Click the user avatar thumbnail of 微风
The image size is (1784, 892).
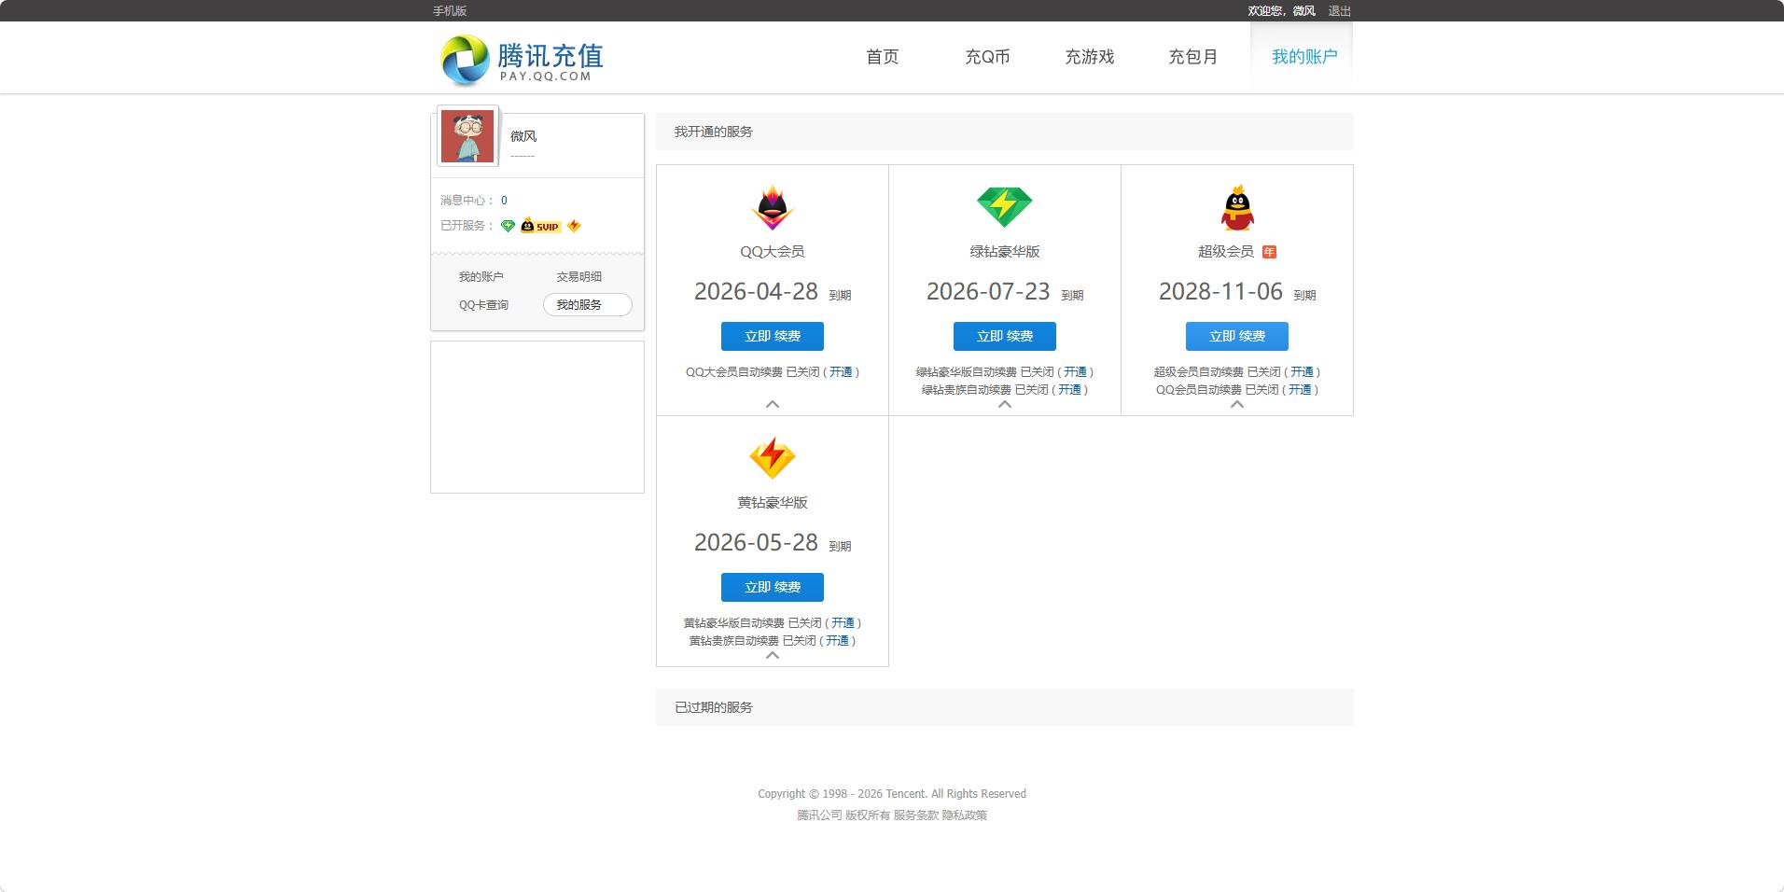468,136
